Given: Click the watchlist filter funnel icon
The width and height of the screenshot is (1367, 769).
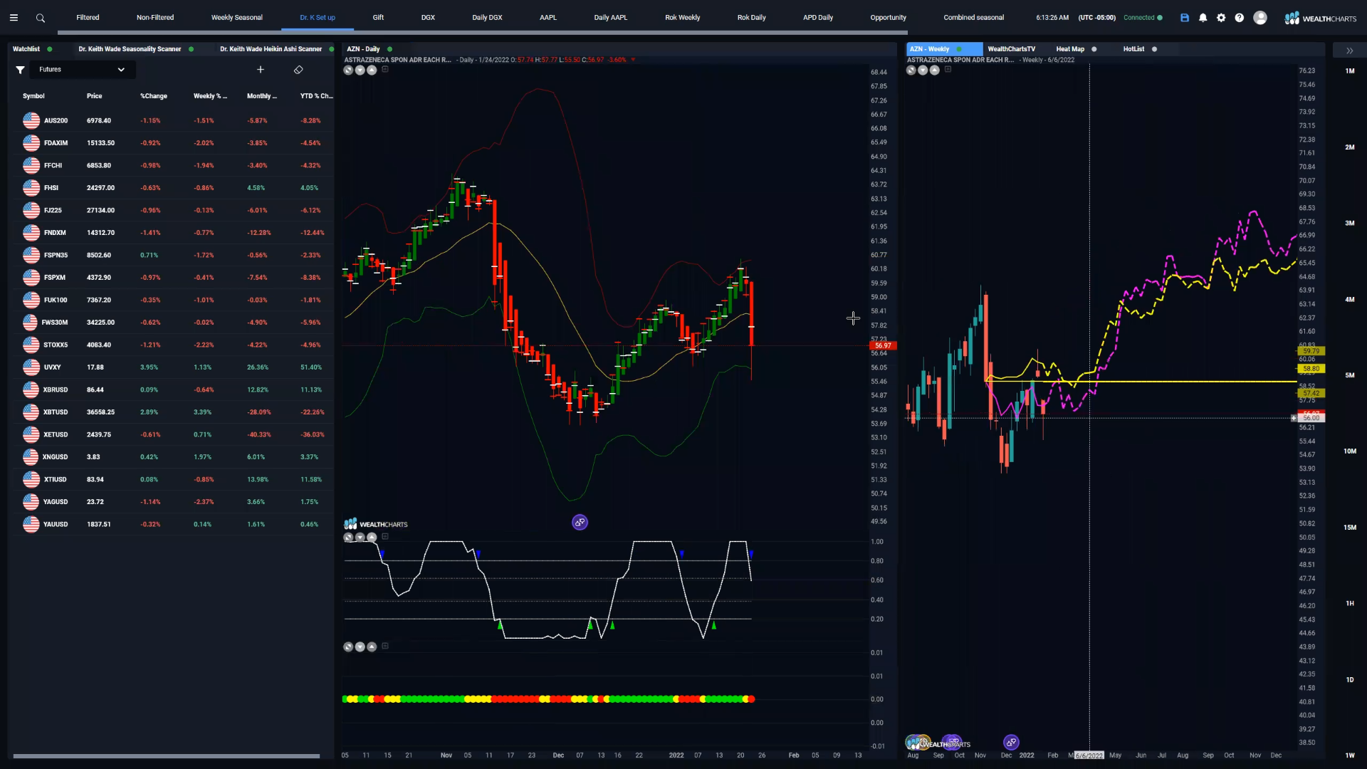Looking at the screenshot, I should pyautogui.click(x=21, y=70).
